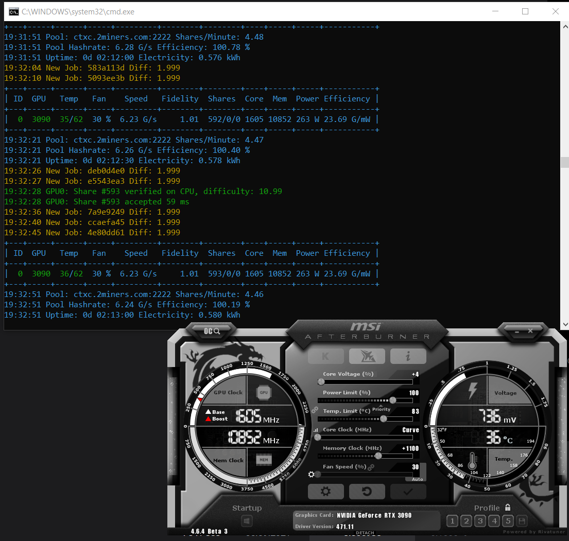Viewport: 569px width, 541px height.
Task: Click the Power Limit slider handle
Action: (x=393, y=400)
